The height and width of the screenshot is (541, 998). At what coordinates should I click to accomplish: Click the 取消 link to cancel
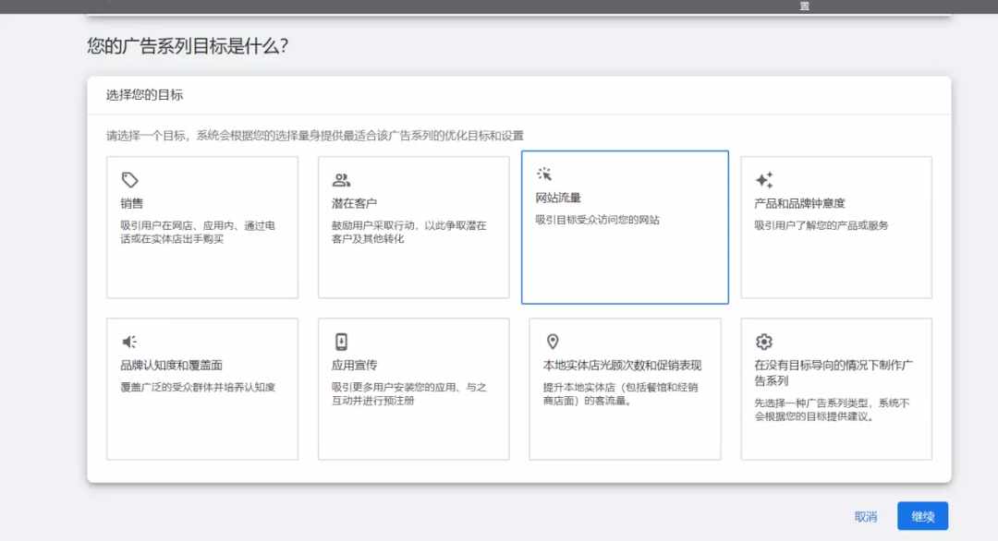tap(866, 517)
